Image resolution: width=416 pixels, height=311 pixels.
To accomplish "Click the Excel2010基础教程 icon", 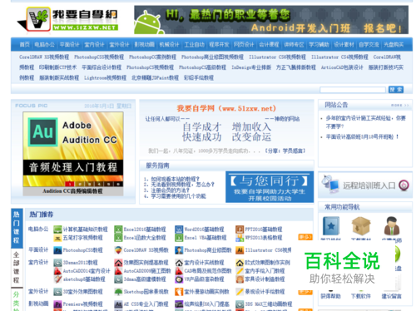I will pyautogui.click(x=118, y=230).
